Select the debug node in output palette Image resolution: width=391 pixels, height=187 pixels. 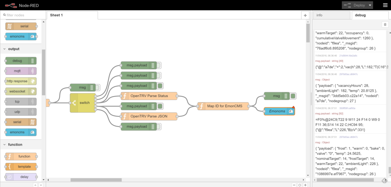(21, 61)
